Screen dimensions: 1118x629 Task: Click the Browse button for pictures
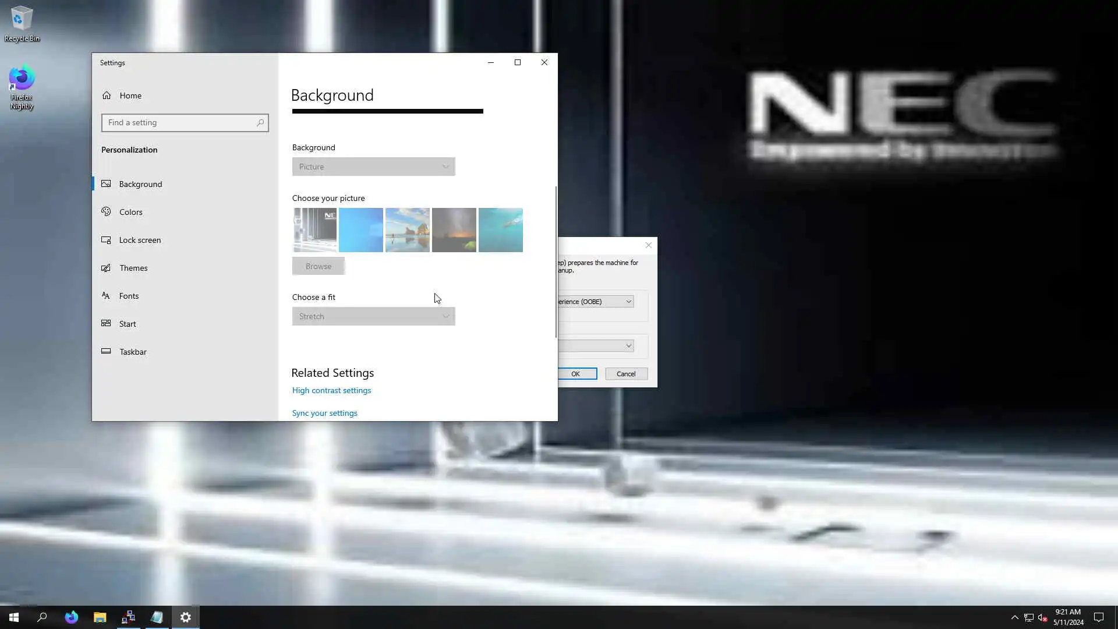click(318, 266)
